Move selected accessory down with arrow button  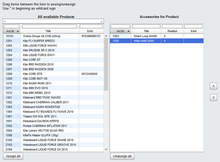tap(213, 97)
